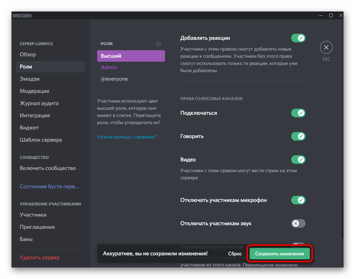Create a new role via plus icon
Screen dimensions: 355x279
pyautogui.click(x=158, y=43)
